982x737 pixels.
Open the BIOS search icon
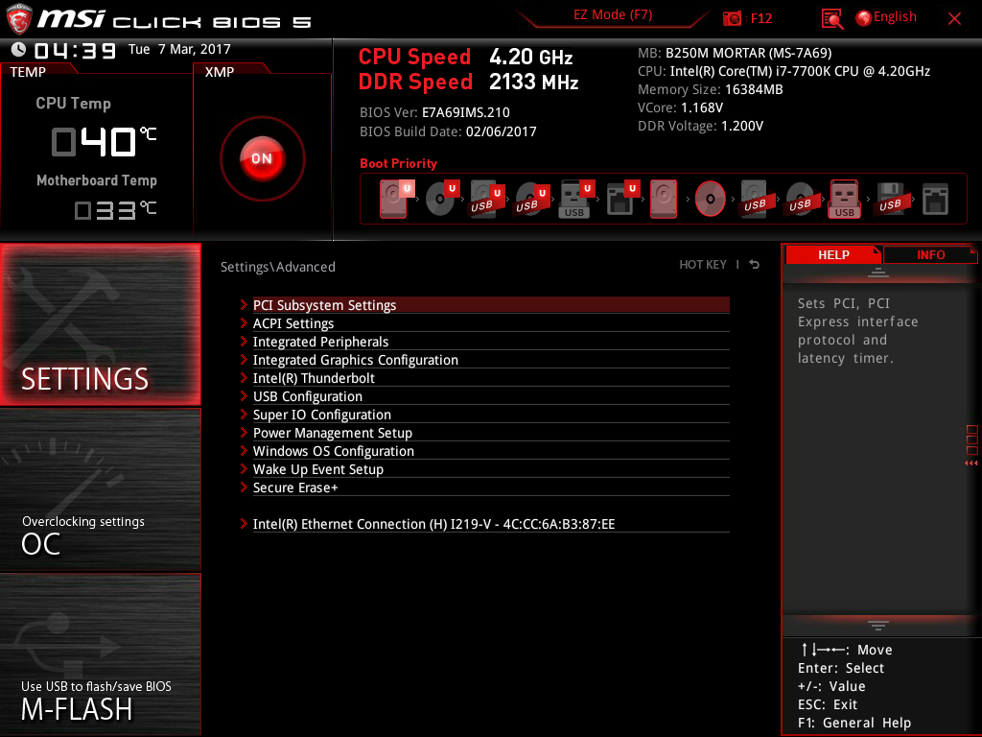point(832,18)
